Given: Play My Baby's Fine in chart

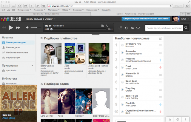Looking at the screenshot, I should [x=122, y=45].
